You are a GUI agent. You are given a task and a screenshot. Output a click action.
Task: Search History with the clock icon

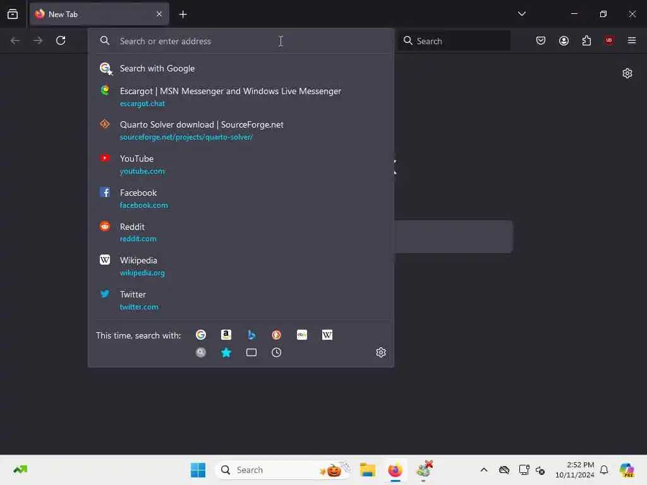[277, 352]
